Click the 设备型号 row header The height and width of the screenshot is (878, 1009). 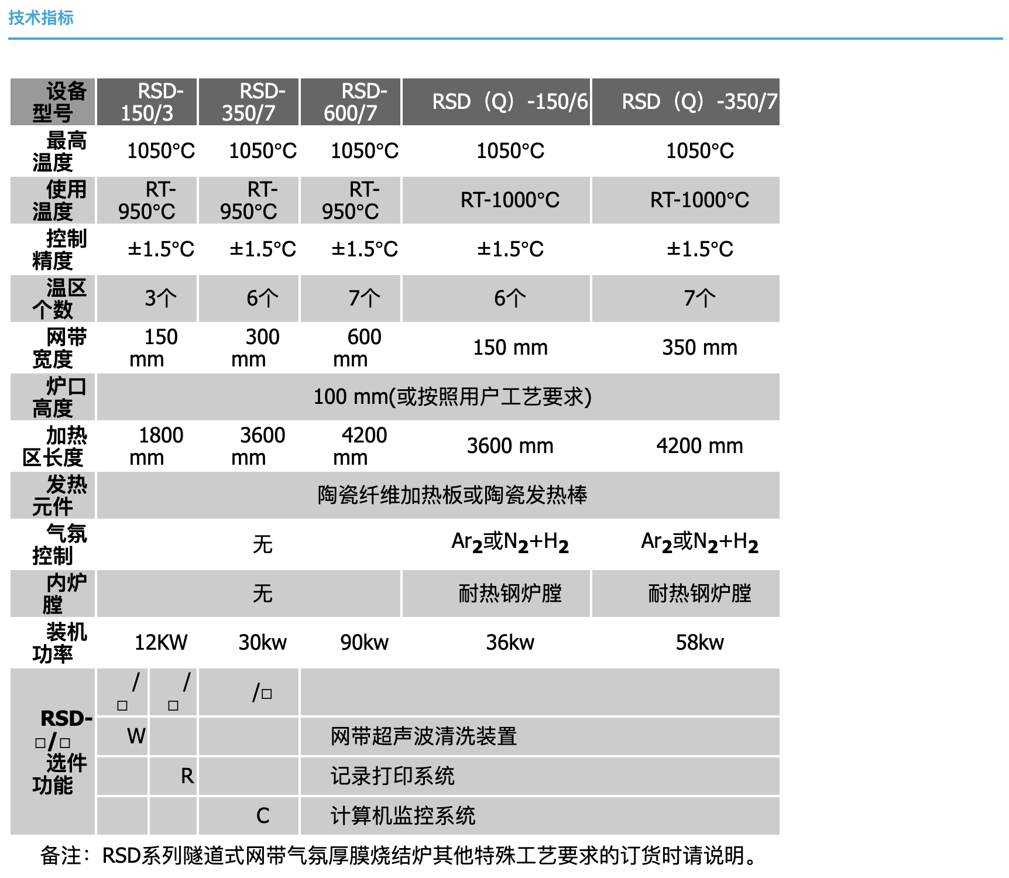click(x=53, y=102)
